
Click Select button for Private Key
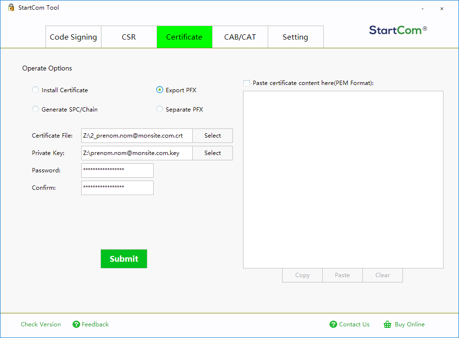coord(213,153)
